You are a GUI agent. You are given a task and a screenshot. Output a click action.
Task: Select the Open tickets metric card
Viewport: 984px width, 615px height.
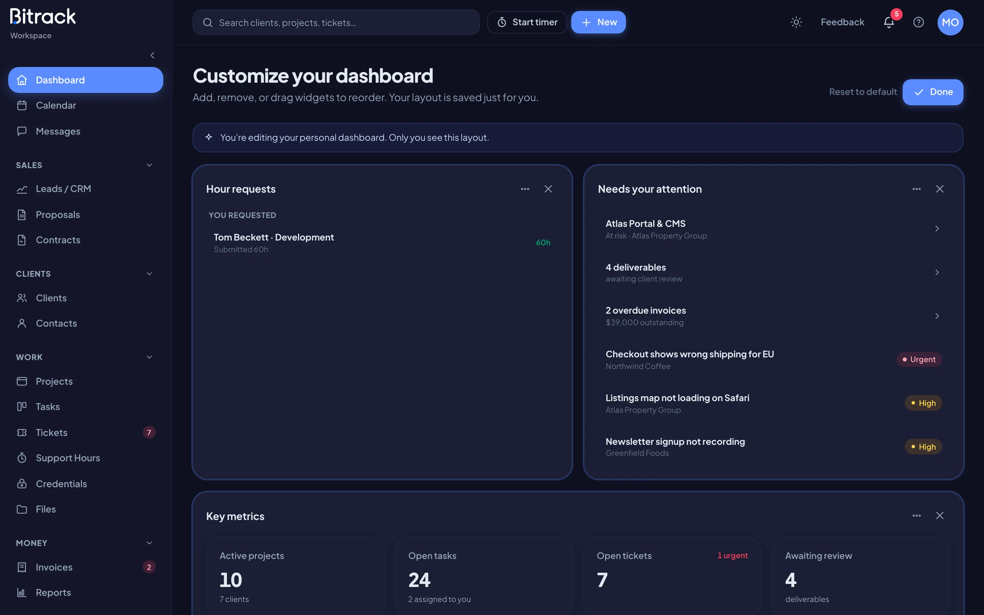(672, 576)
